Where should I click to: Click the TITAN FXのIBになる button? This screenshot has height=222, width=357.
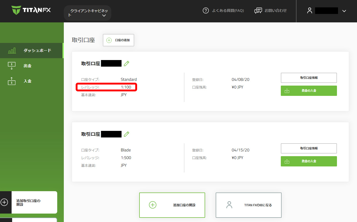click(x=249, y=205)
